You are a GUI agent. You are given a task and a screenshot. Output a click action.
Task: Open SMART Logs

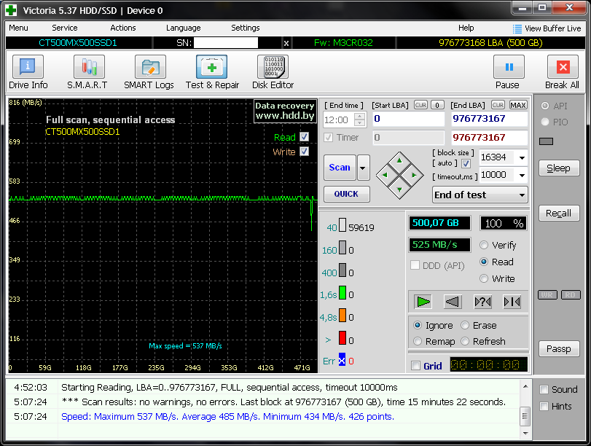[149, 72]
